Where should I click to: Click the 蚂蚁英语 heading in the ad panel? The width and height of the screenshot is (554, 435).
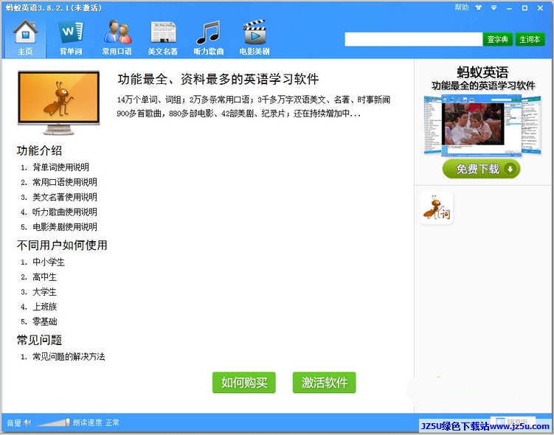click(482, 72)
